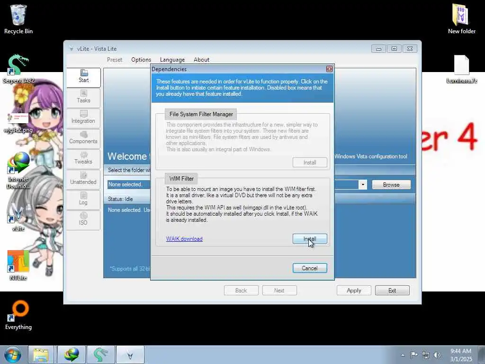Select the New folder desktop icon
The height and width of the screenshot is (364, 485).
tap(461, 19)
